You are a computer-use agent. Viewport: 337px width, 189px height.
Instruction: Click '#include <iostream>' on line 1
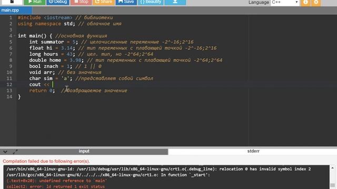click(x=45, y=17)
